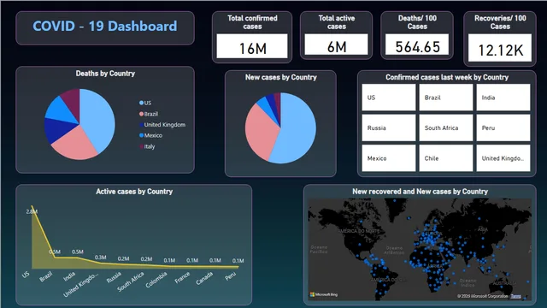Click the United Kingdom legend entry
Image resolution: width=547 pixels, height=308 pixels.
click(162, 125)
